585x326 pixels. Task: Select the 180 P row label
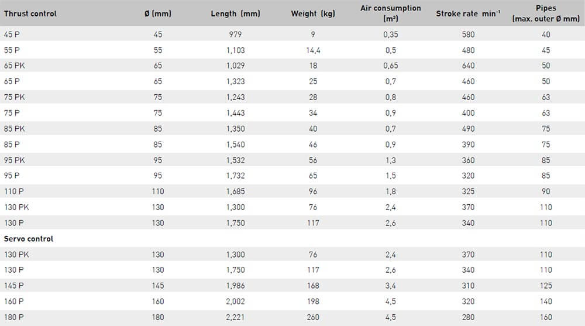coord(13,317)
